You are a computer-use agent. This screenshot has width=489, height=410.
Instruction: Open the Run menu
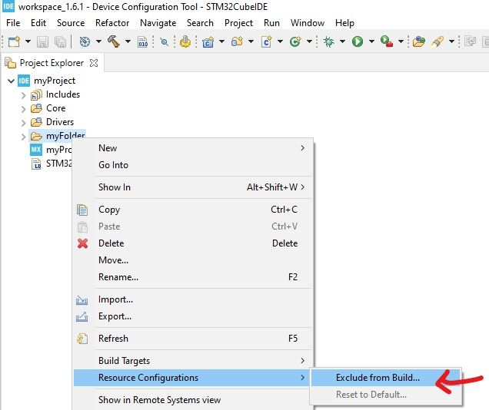pos(271,23)
